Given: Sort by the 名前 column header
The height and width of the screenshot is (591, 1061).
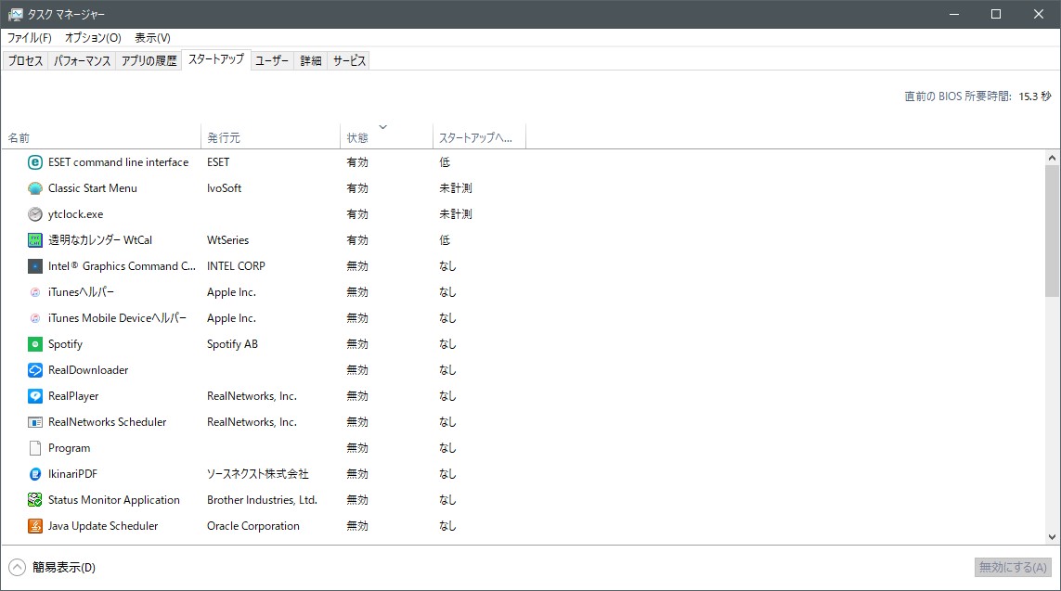Looking at the screenshot, I should pyautogui.click(x=101, y=137).
